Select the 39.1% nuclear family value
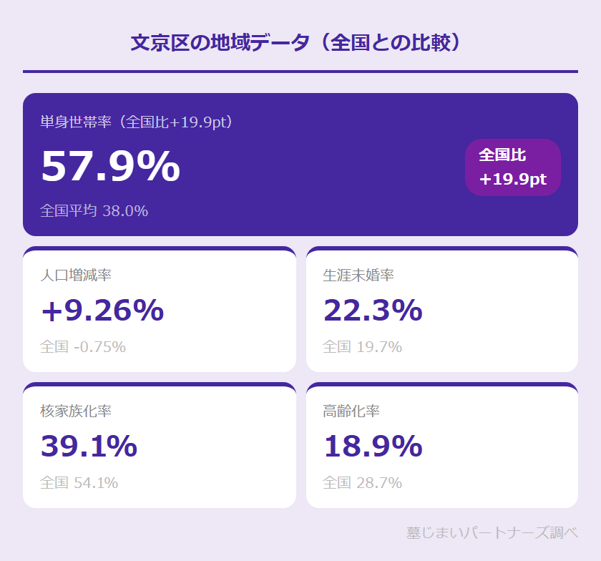The height and width of the screenshot is (561, 601). 89,446
